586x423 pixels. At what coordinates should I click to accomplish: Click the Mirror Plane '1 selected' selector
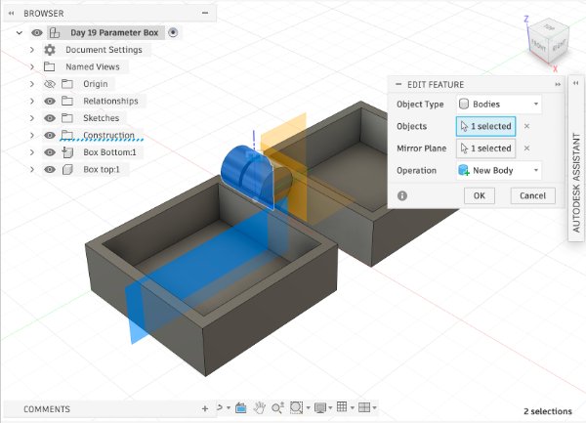click(485, 148)
